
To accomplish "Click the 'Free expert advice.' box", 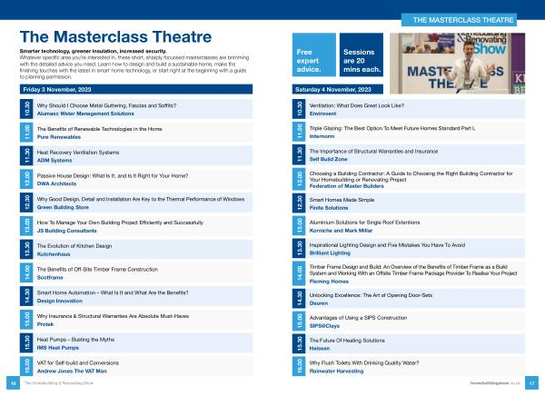I will (x=314, y=54).
